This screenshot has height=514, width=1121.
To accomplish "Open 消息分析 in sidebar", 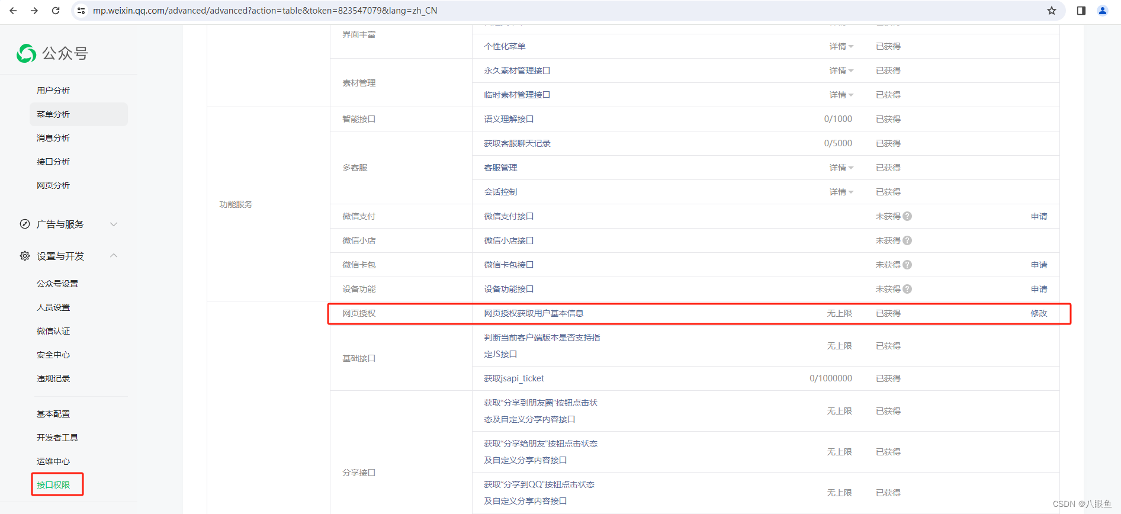I will coord(53,138).
